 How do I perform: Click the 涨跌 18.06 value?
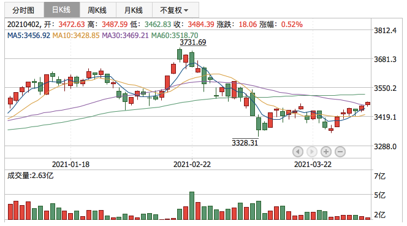[248, 25]
